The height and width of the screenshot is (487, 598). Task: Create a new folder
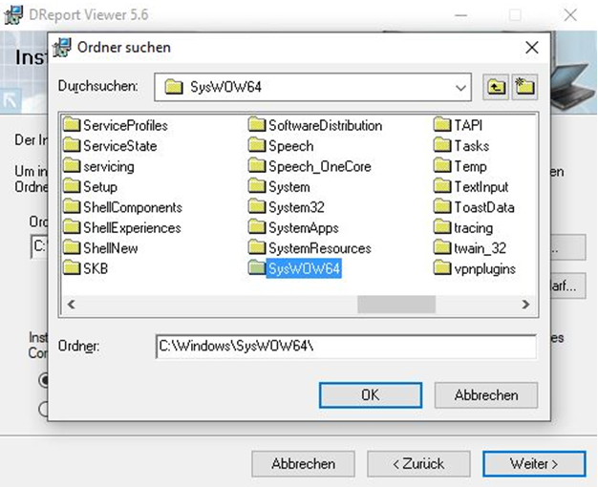(x=524, y=87)
